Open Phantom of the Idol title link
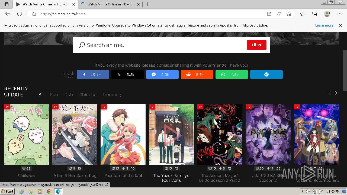This screenshot has width=347, height=195. [123, 175]
